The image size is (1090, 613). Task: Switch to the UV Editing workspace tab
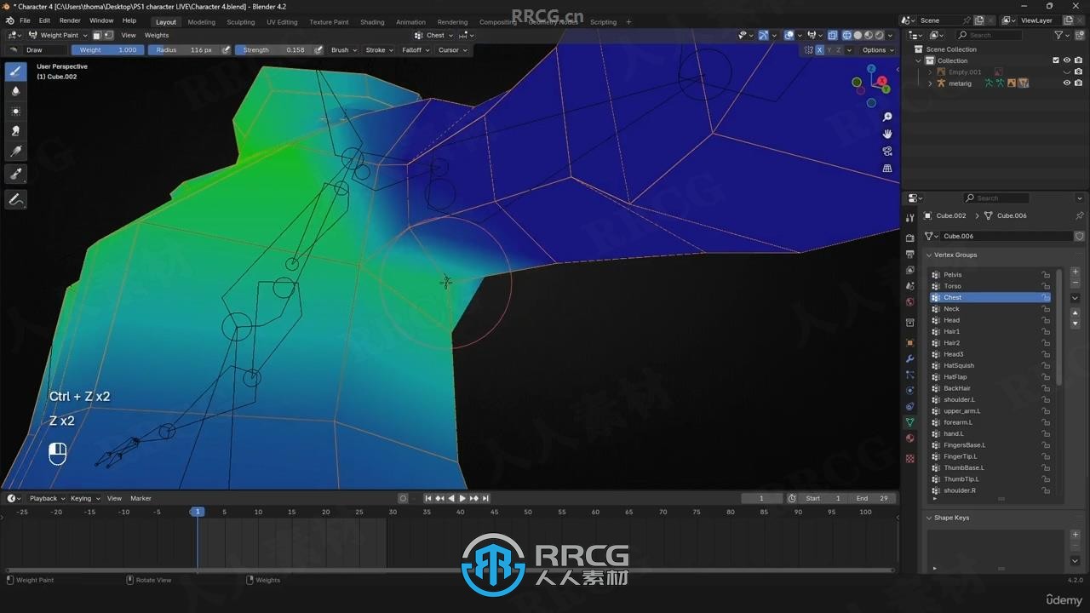click(282, 22)
